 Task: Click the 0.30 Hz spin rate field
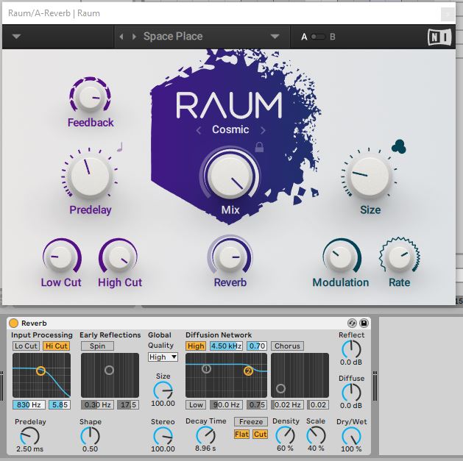pyautogui.click(x=97, y=404)
